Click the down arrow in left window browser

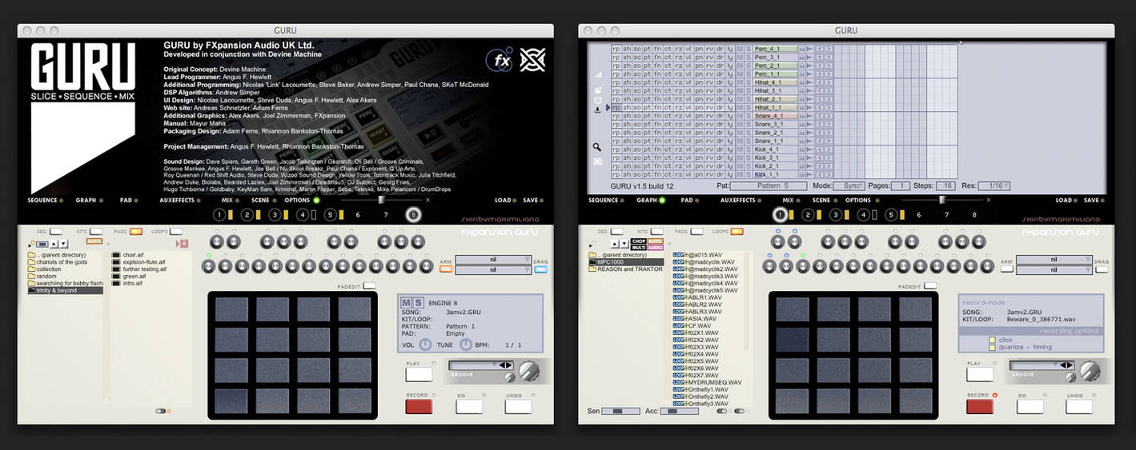[x=64, y=244]
